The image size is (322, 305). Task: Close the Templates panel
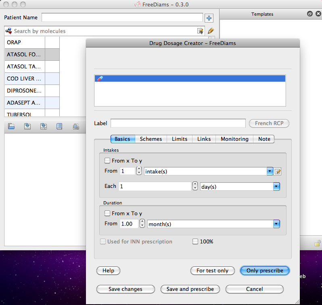point(318,14)
